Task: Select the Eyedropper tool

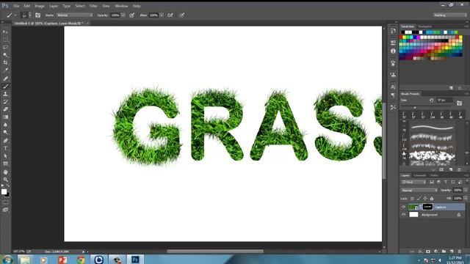Action: 5,70
